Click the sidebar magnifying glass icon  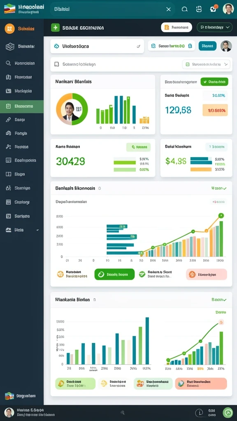point(8,63)
